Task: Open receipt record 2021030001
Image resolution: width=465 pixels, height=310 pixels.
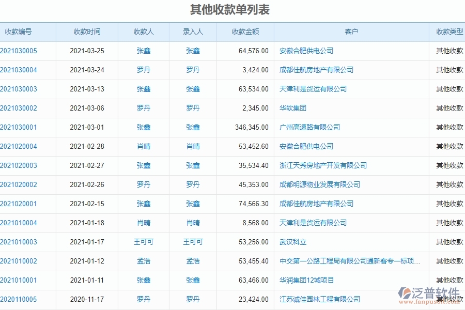Action: [x=17, y=127]
